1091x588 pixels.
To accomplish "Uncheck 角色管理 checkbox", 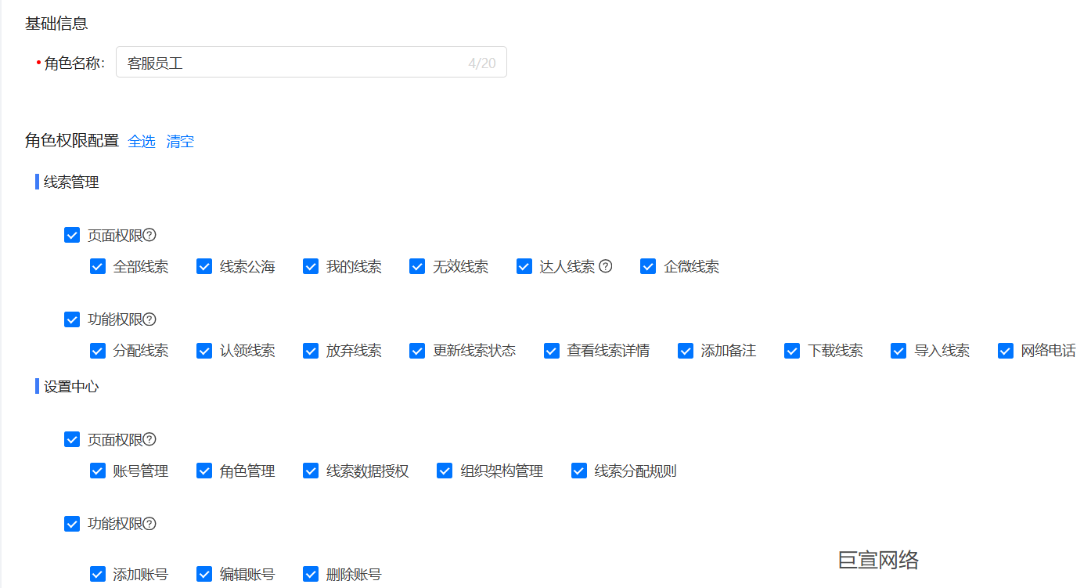I will (204, 471).
